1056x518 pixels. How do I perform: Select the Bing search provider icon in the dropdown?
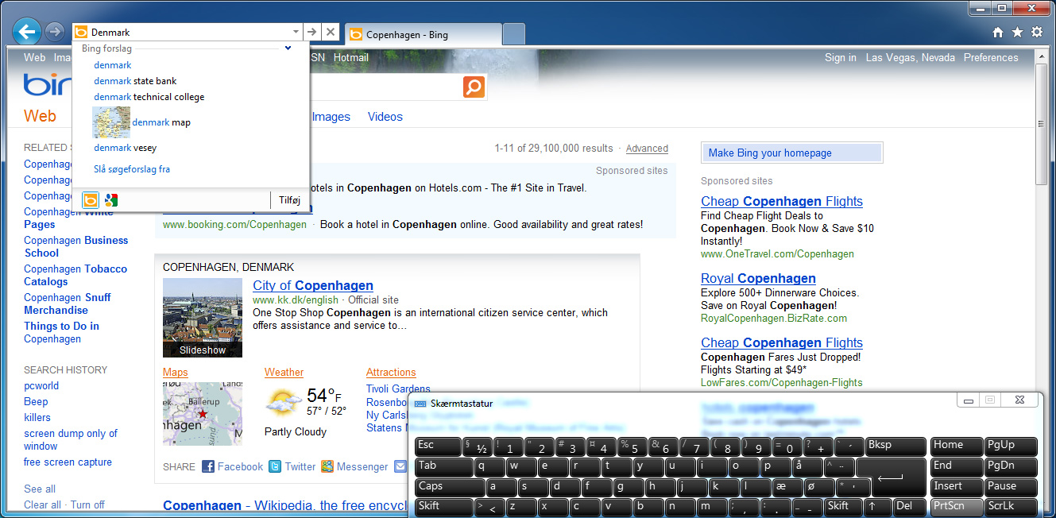(91, 200)
